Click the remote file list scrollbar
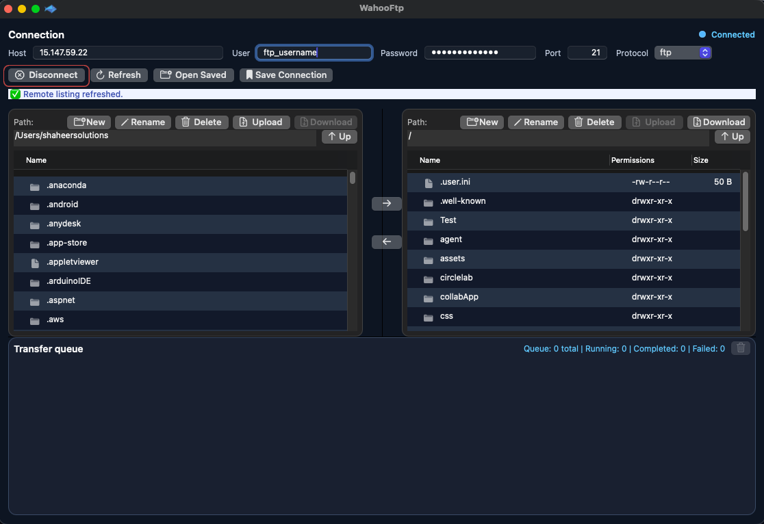The image size is (764, 524). tap(745, 201)
